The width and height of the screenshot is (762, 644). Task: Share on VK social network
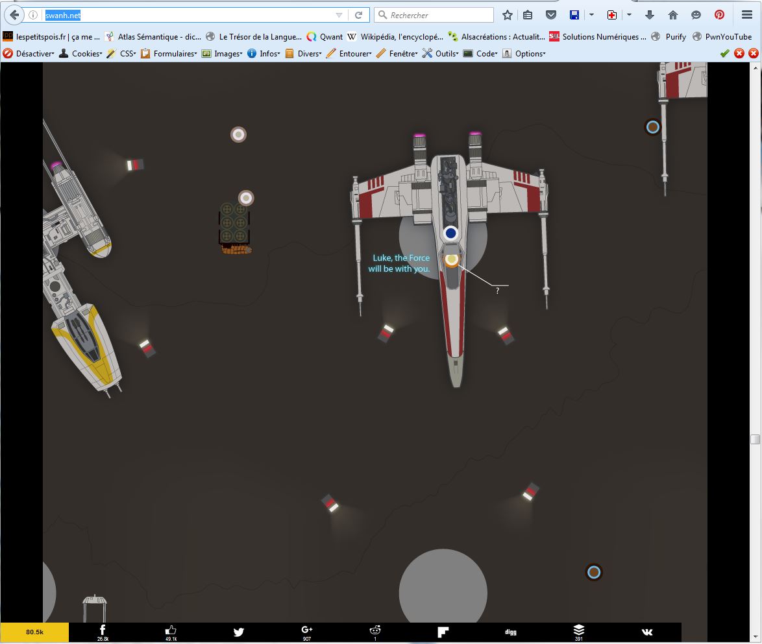click(647, 632)
